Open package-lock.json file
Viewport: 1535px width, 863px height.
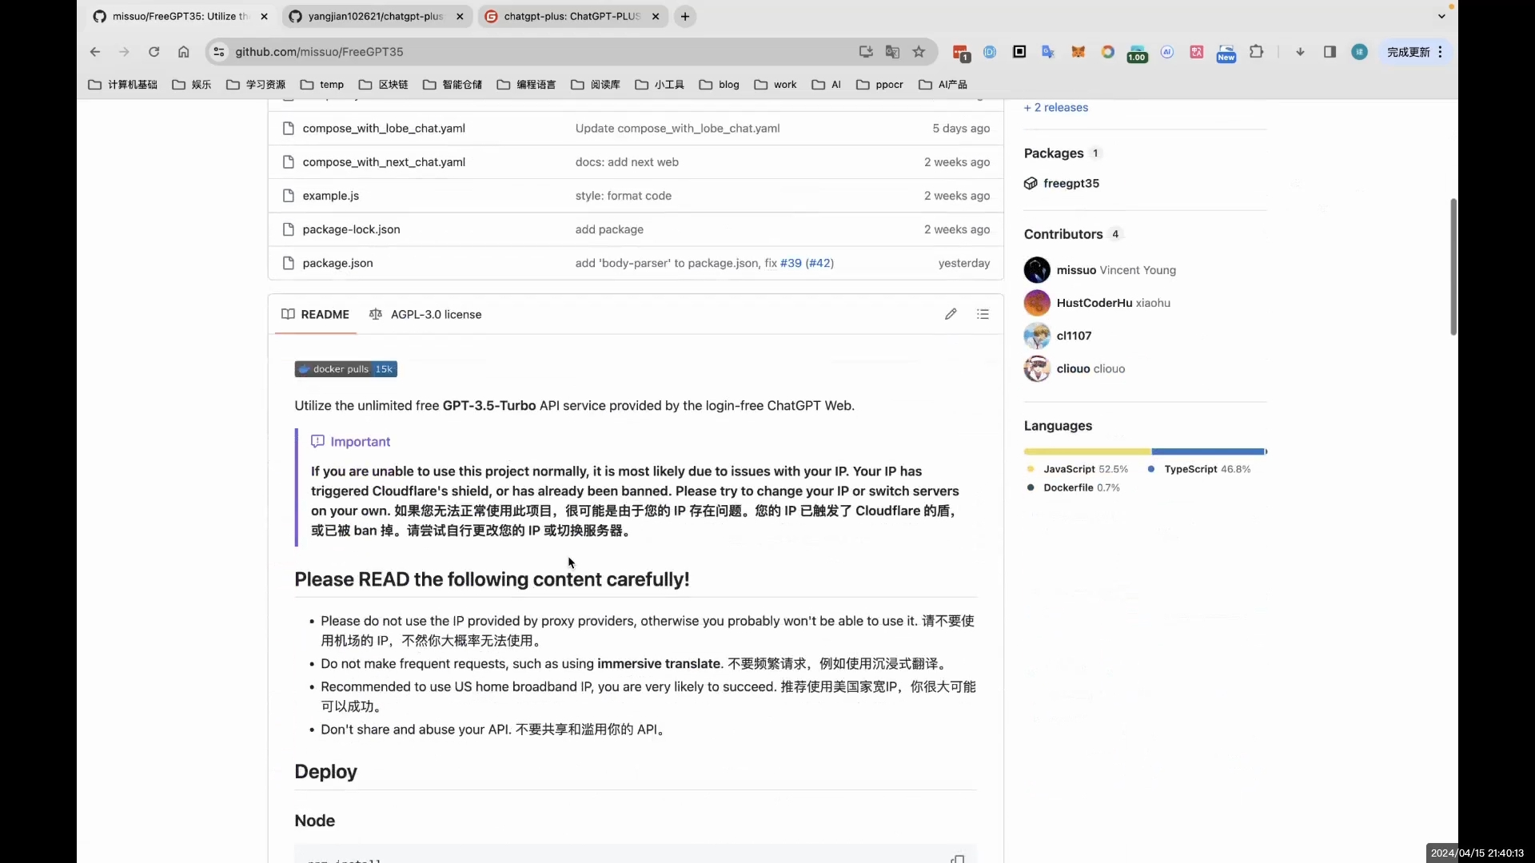pos(351,229)
